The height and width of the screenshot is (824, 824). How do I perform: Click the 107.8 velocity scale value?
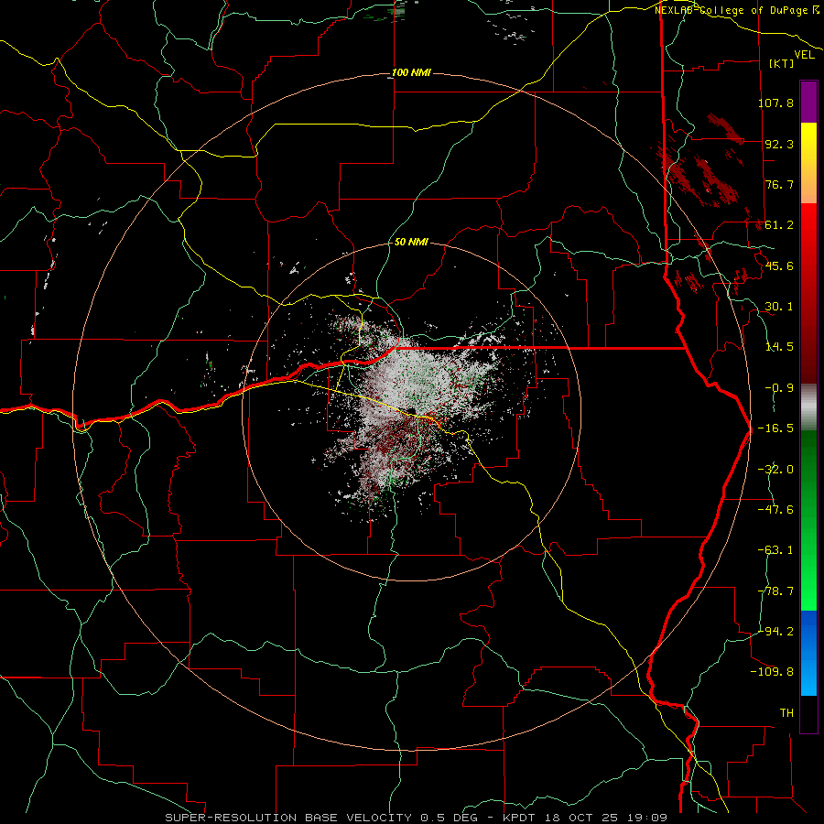coord(775,103)
